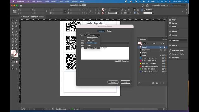
Task: Select the Hand tool
Action: pos(12,48)
